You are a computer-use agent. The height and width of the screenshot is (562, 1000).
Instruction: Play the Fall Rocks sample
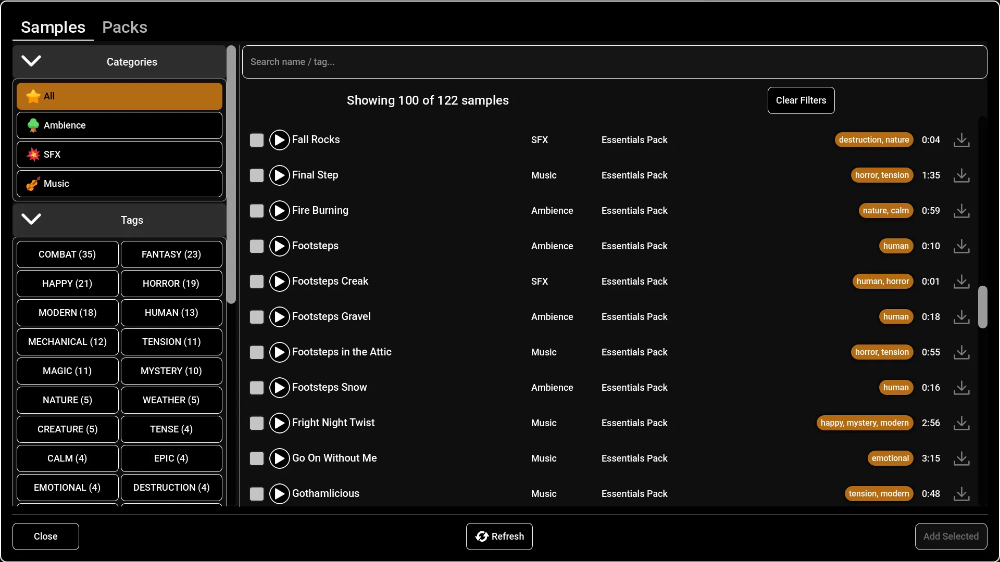(x=279, y=140)
